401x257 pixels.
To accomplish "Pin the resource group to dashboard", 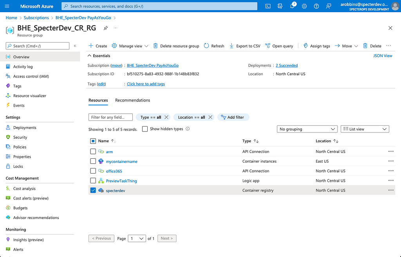I will (106, 28).
